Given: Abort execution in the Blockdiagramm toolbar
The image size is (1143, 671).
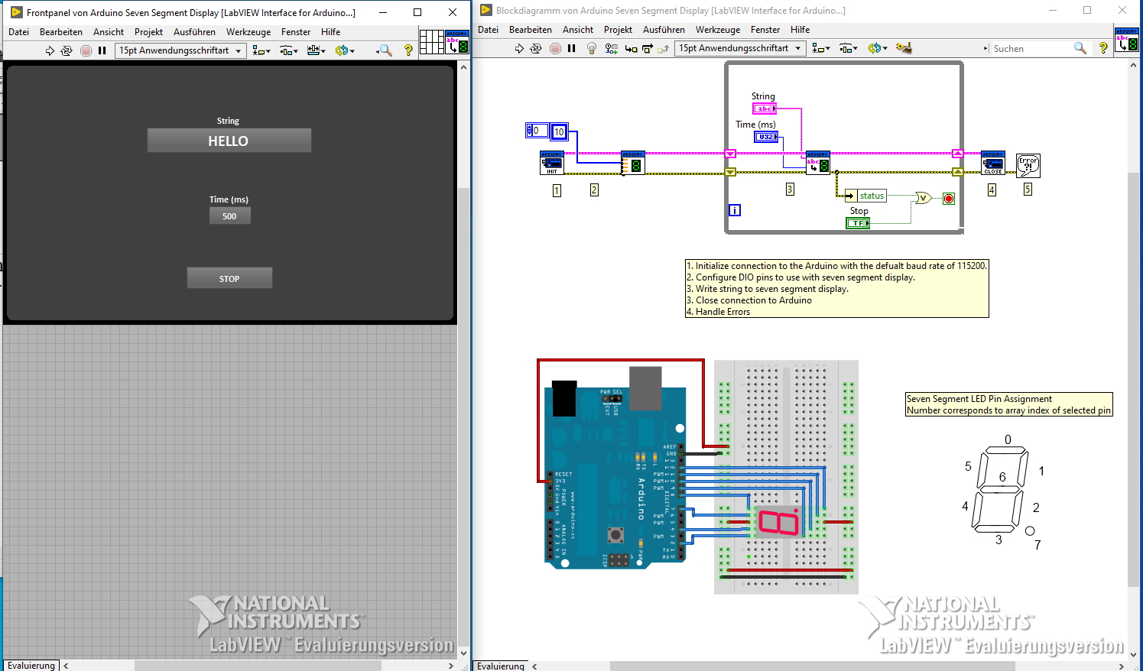Looking at the screenshot, I should 555,48.
